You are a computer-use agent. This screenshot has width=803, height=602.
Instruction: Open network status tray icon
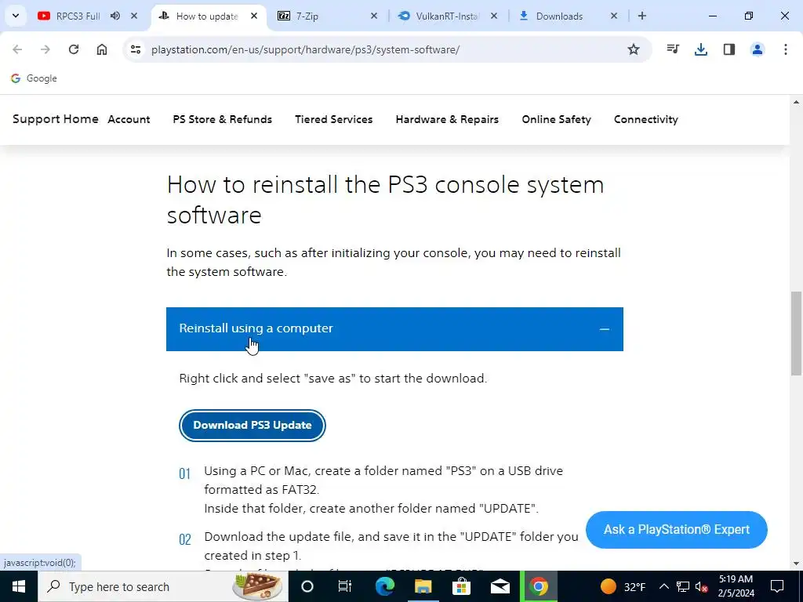(683, 586)
